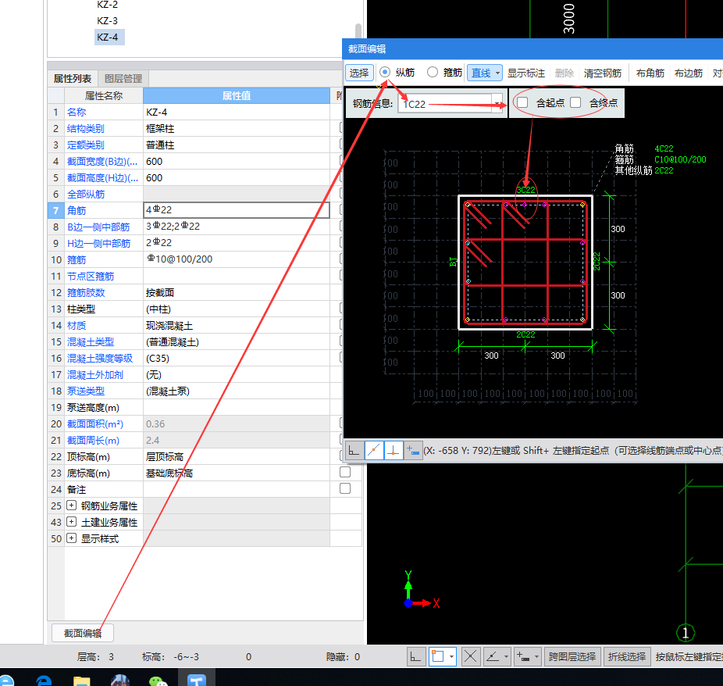The height and width of the screenshot is (686, 723).
Task: Click 钢筋信息 input field with 1C22
Action: [445, 104]
